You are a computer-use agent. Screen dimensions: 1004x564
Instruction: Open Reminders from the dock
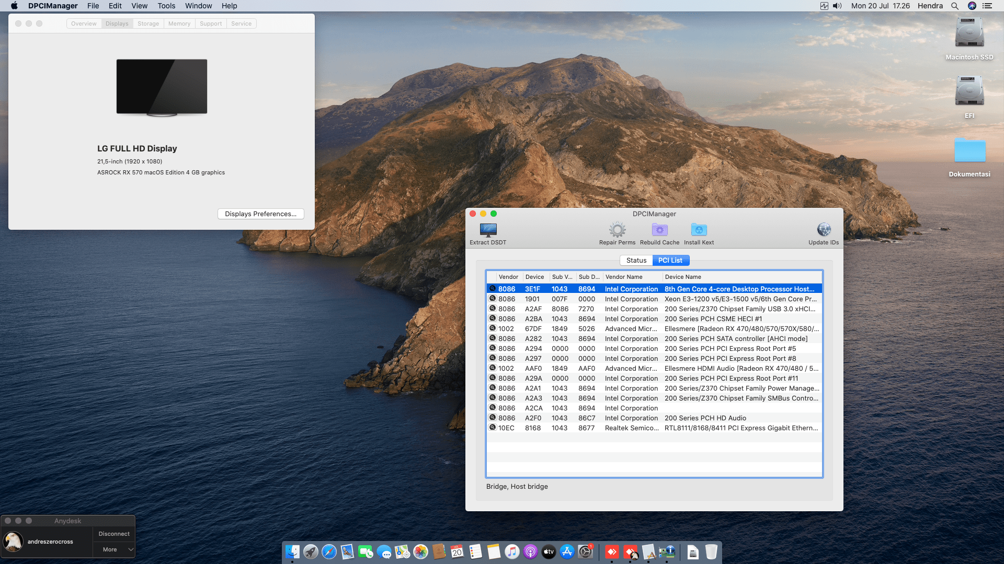pyautogui.click(x=475, y=551)
